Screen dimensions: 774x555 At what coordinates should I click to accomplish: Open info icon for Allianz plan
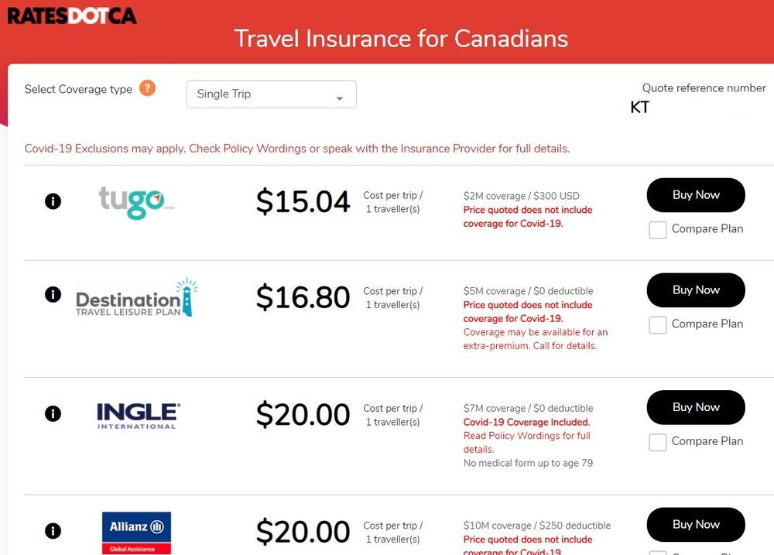[53, 531]
